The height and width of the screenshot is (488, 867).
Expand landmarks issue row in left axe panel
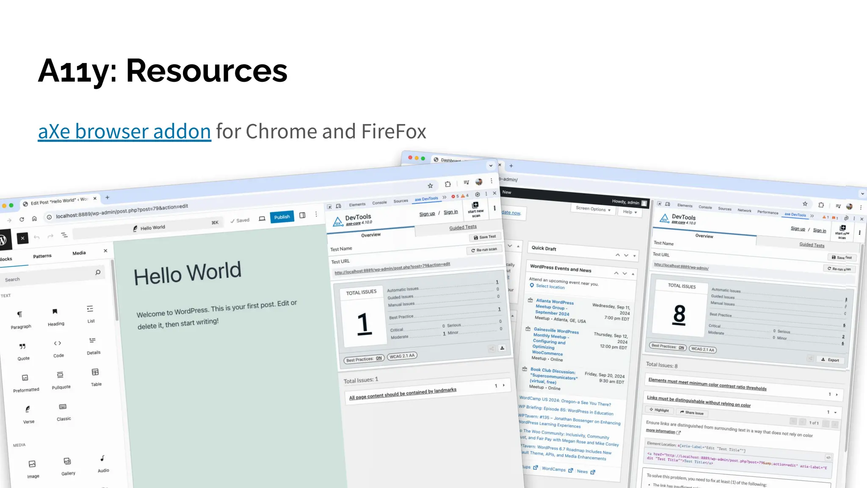pos(428,391)
